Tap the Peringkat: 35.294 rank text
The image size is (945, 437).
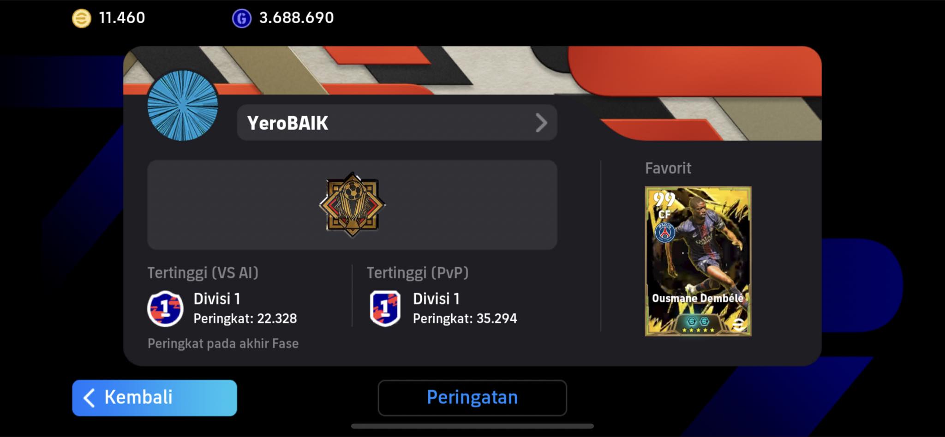[x=465, y=318]
